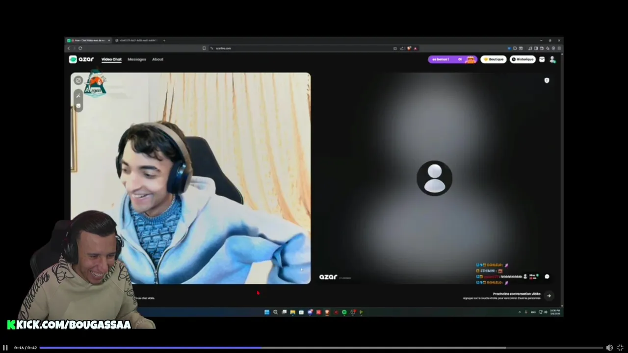The width and height of the screenshot is (628, 353).
Task: Click the Azar logo in the header
Action: pyautogui.click(x=81, y=59)
